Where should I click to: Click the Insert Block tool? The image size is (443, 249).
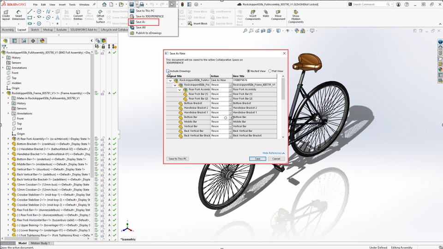click(198, 24)
